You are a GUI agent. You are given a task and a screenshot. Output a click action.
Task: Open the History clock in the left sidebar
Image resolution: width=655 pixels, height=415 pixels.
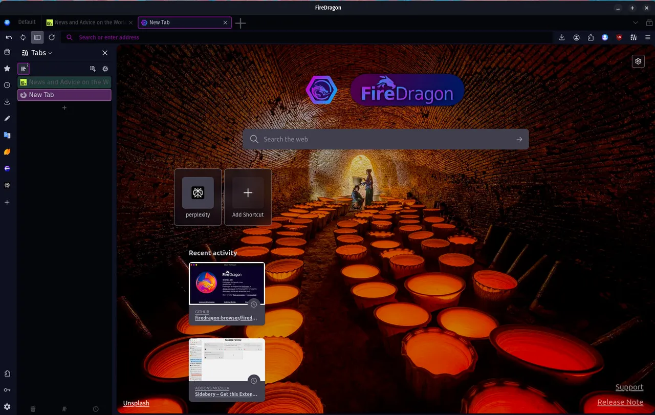point(7,85)
